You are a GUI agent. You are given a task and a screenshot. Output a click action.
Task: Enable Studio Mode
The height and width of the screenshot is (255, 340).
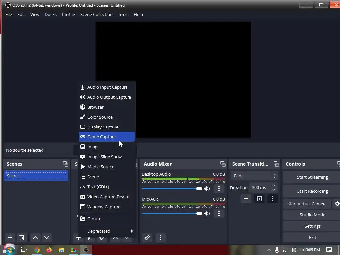click(312, 215)
